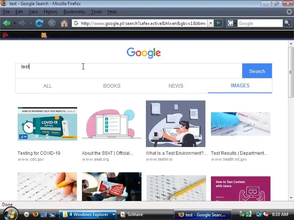
Task: Click the gray Stop loading icon
Action: coord(52,23)
